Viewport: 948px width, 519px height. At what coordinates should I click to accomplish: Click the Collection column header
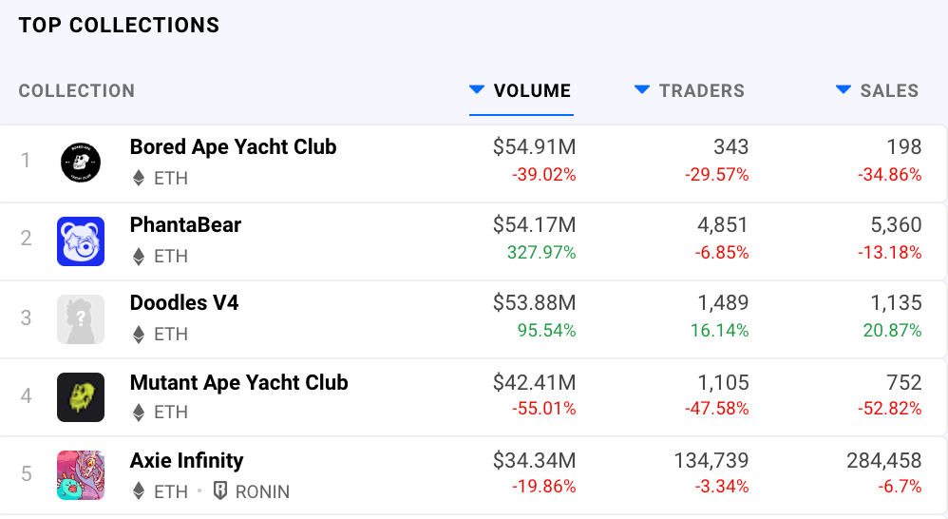(77, 91)
